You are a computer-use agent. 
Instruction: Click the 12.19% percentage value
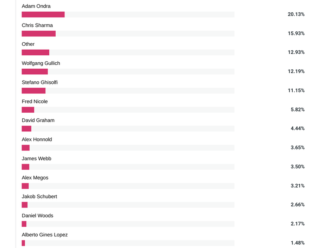click(x=296, y=72)
